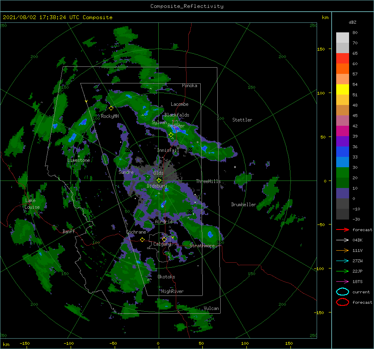Pick the light gray swatch below 80 dBZ
The image size is (374, 349).
click(342, 38)
